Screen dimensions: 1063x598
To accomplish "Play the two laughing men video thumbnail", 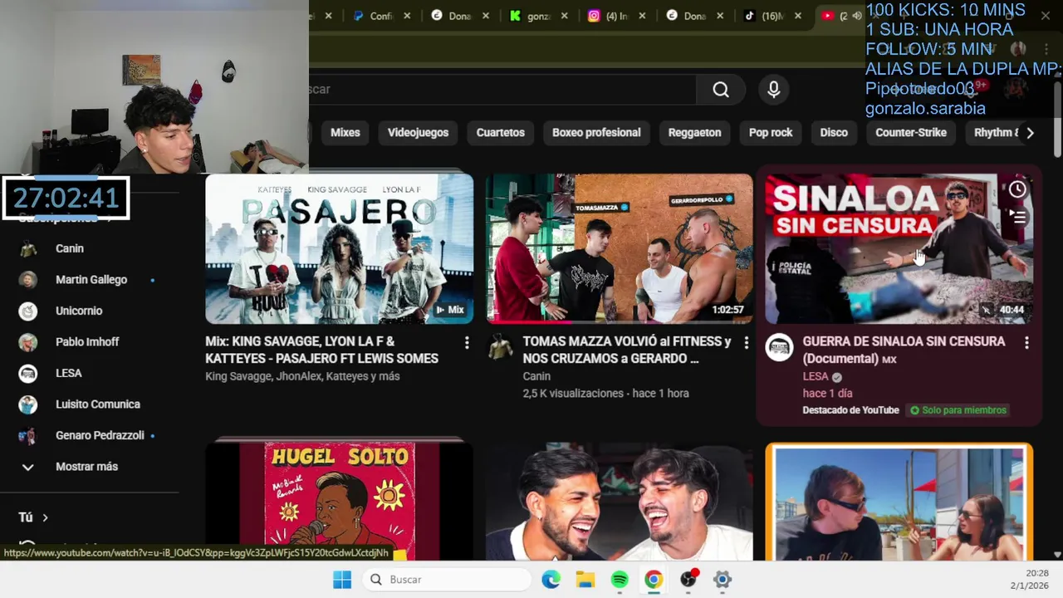I will pos(620,501).
